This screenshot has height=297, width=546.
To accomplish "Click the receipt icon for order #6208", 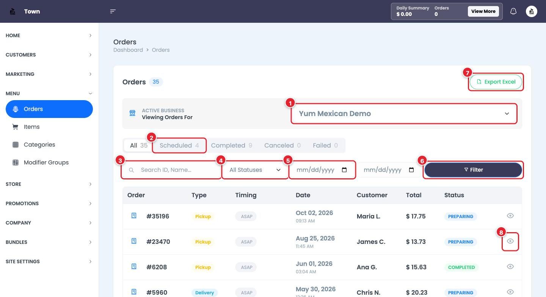I will tap(134, 267).
